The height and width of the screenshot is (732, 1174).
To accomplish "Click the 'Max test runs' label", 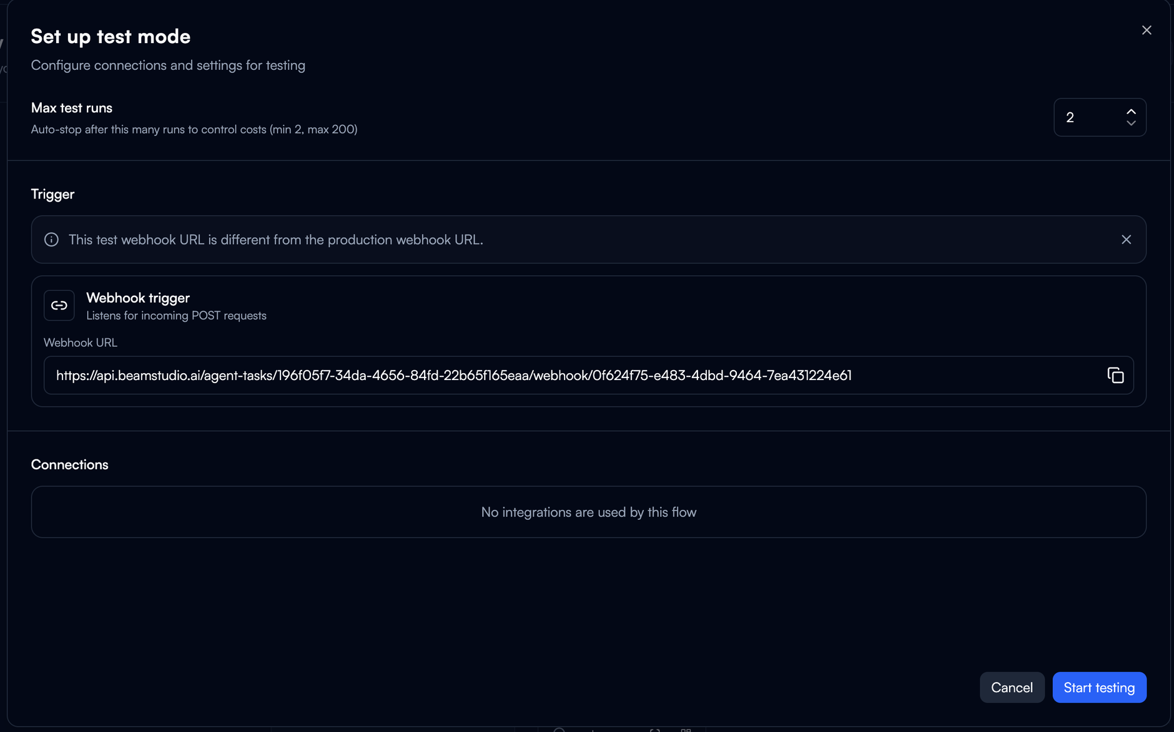I will 72,107.
